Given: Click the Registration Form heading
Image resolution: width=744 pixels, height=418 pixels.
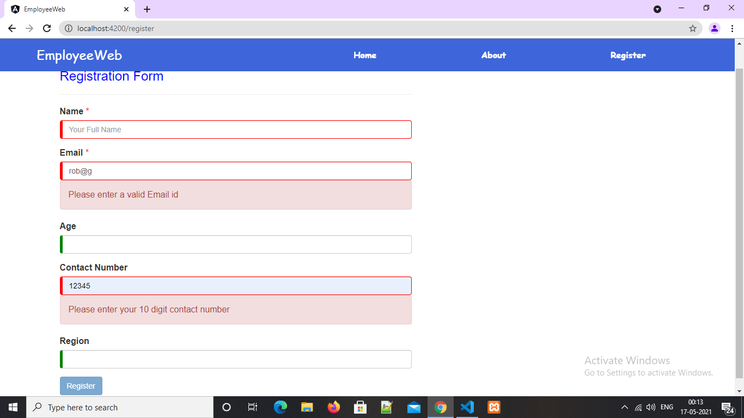Looking at the screenshot, I should pos(112,76).
